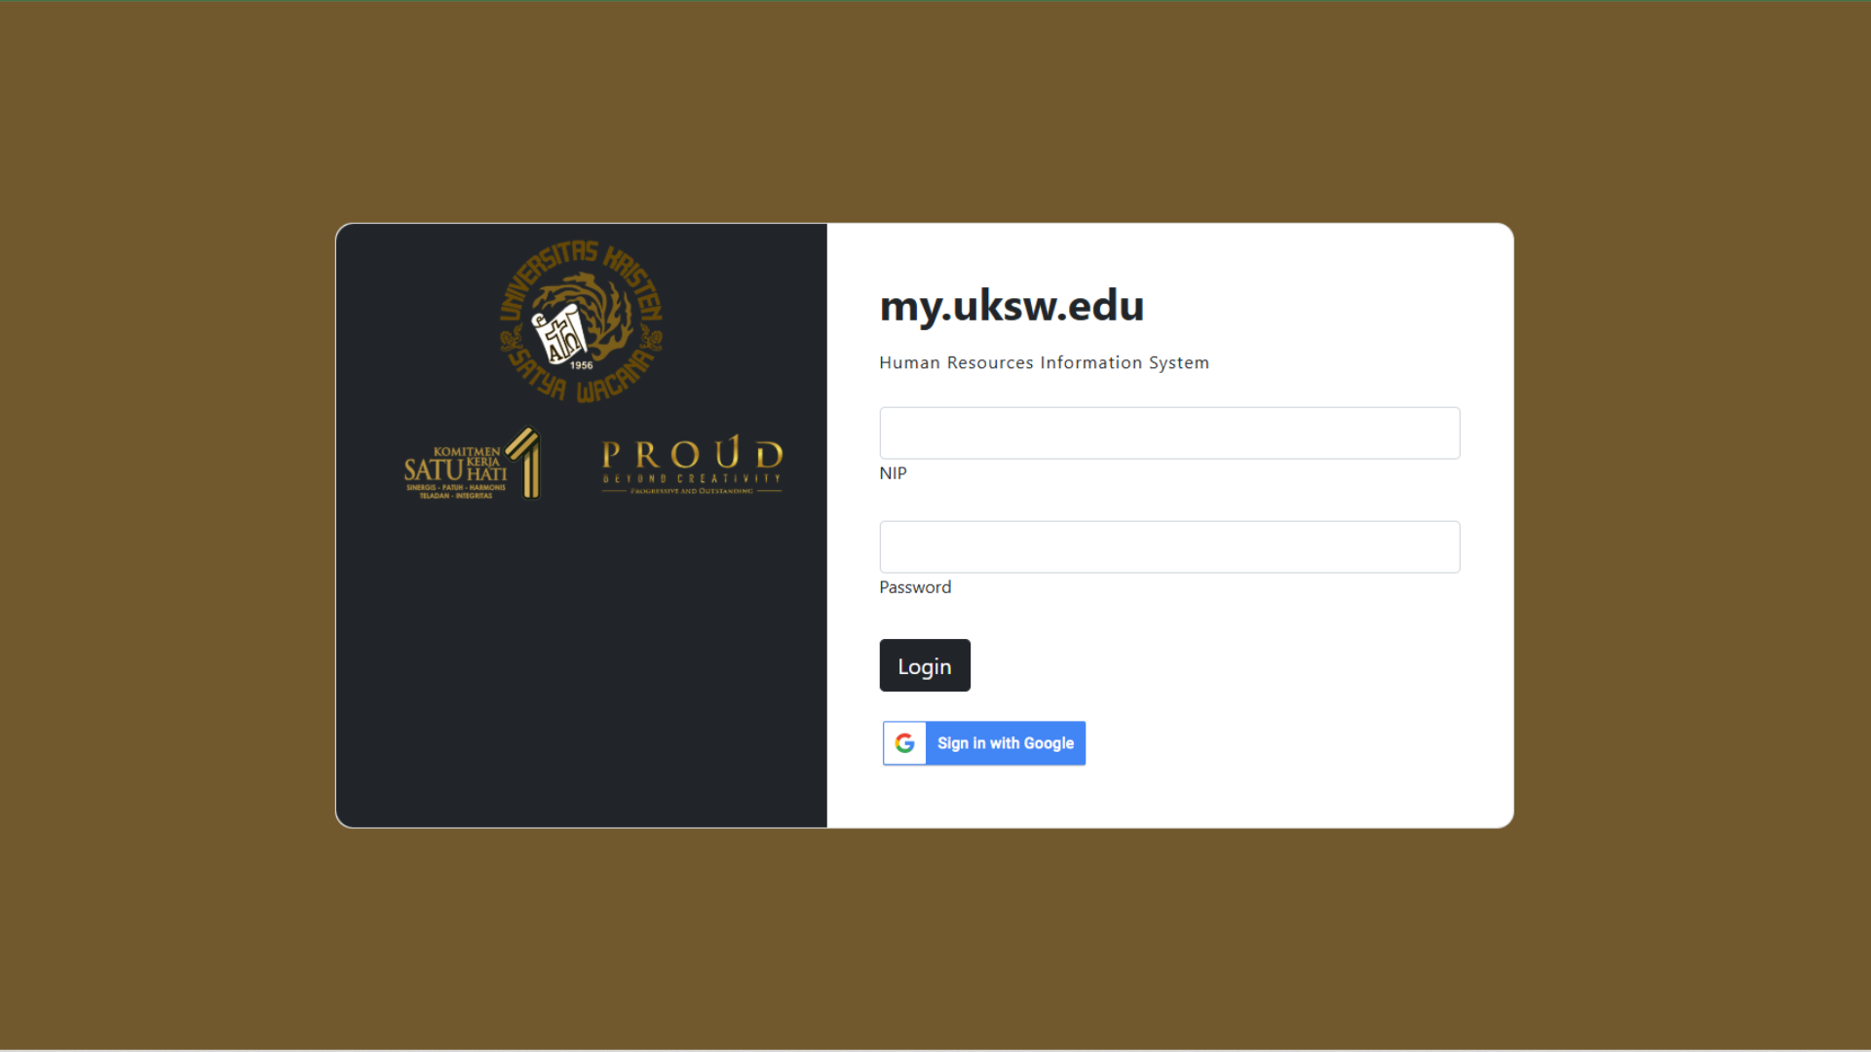
Task: Click the Password field label
Action: click(x=915, y=587)
